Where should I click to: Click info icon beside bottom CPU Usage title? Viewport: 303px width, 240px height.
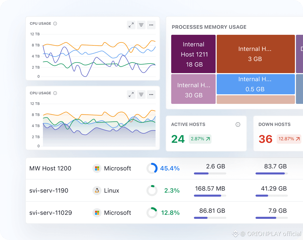coord(55,93)
